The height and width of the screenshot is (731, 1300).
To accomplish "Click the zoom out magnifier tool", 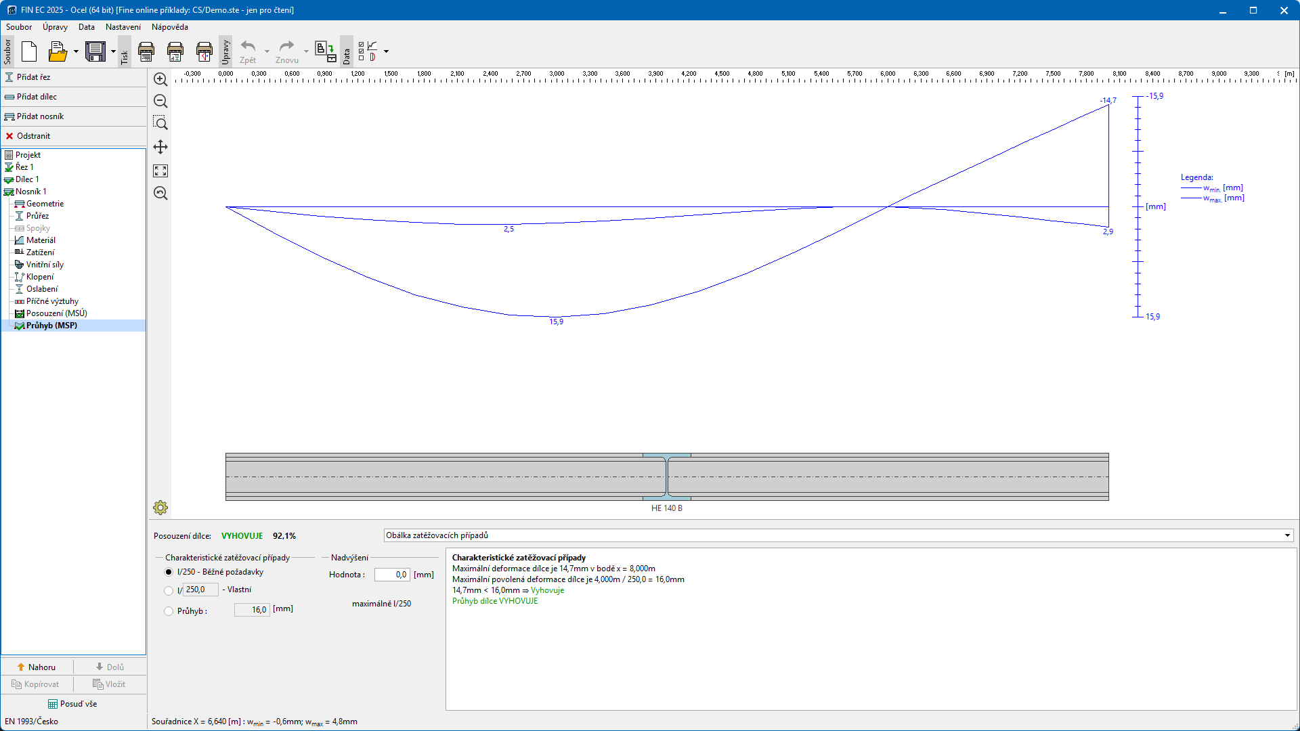I will pyautogui.click(x=160, y=101).
